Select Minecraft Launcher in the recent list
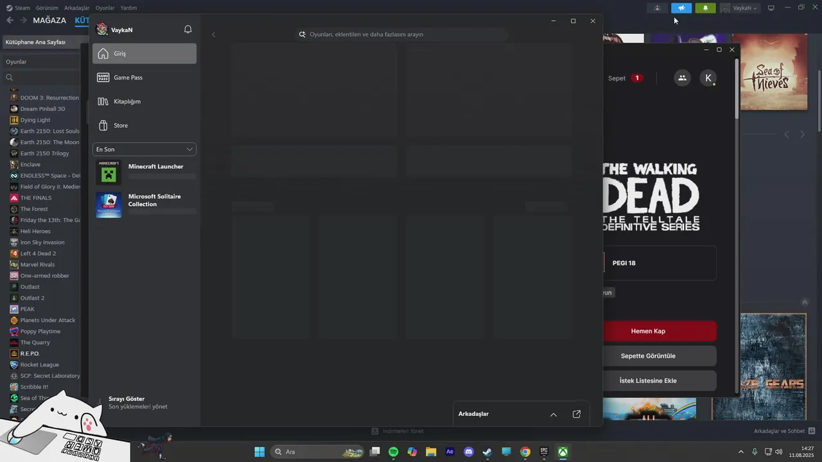822x462 pixels. [146, 172]
